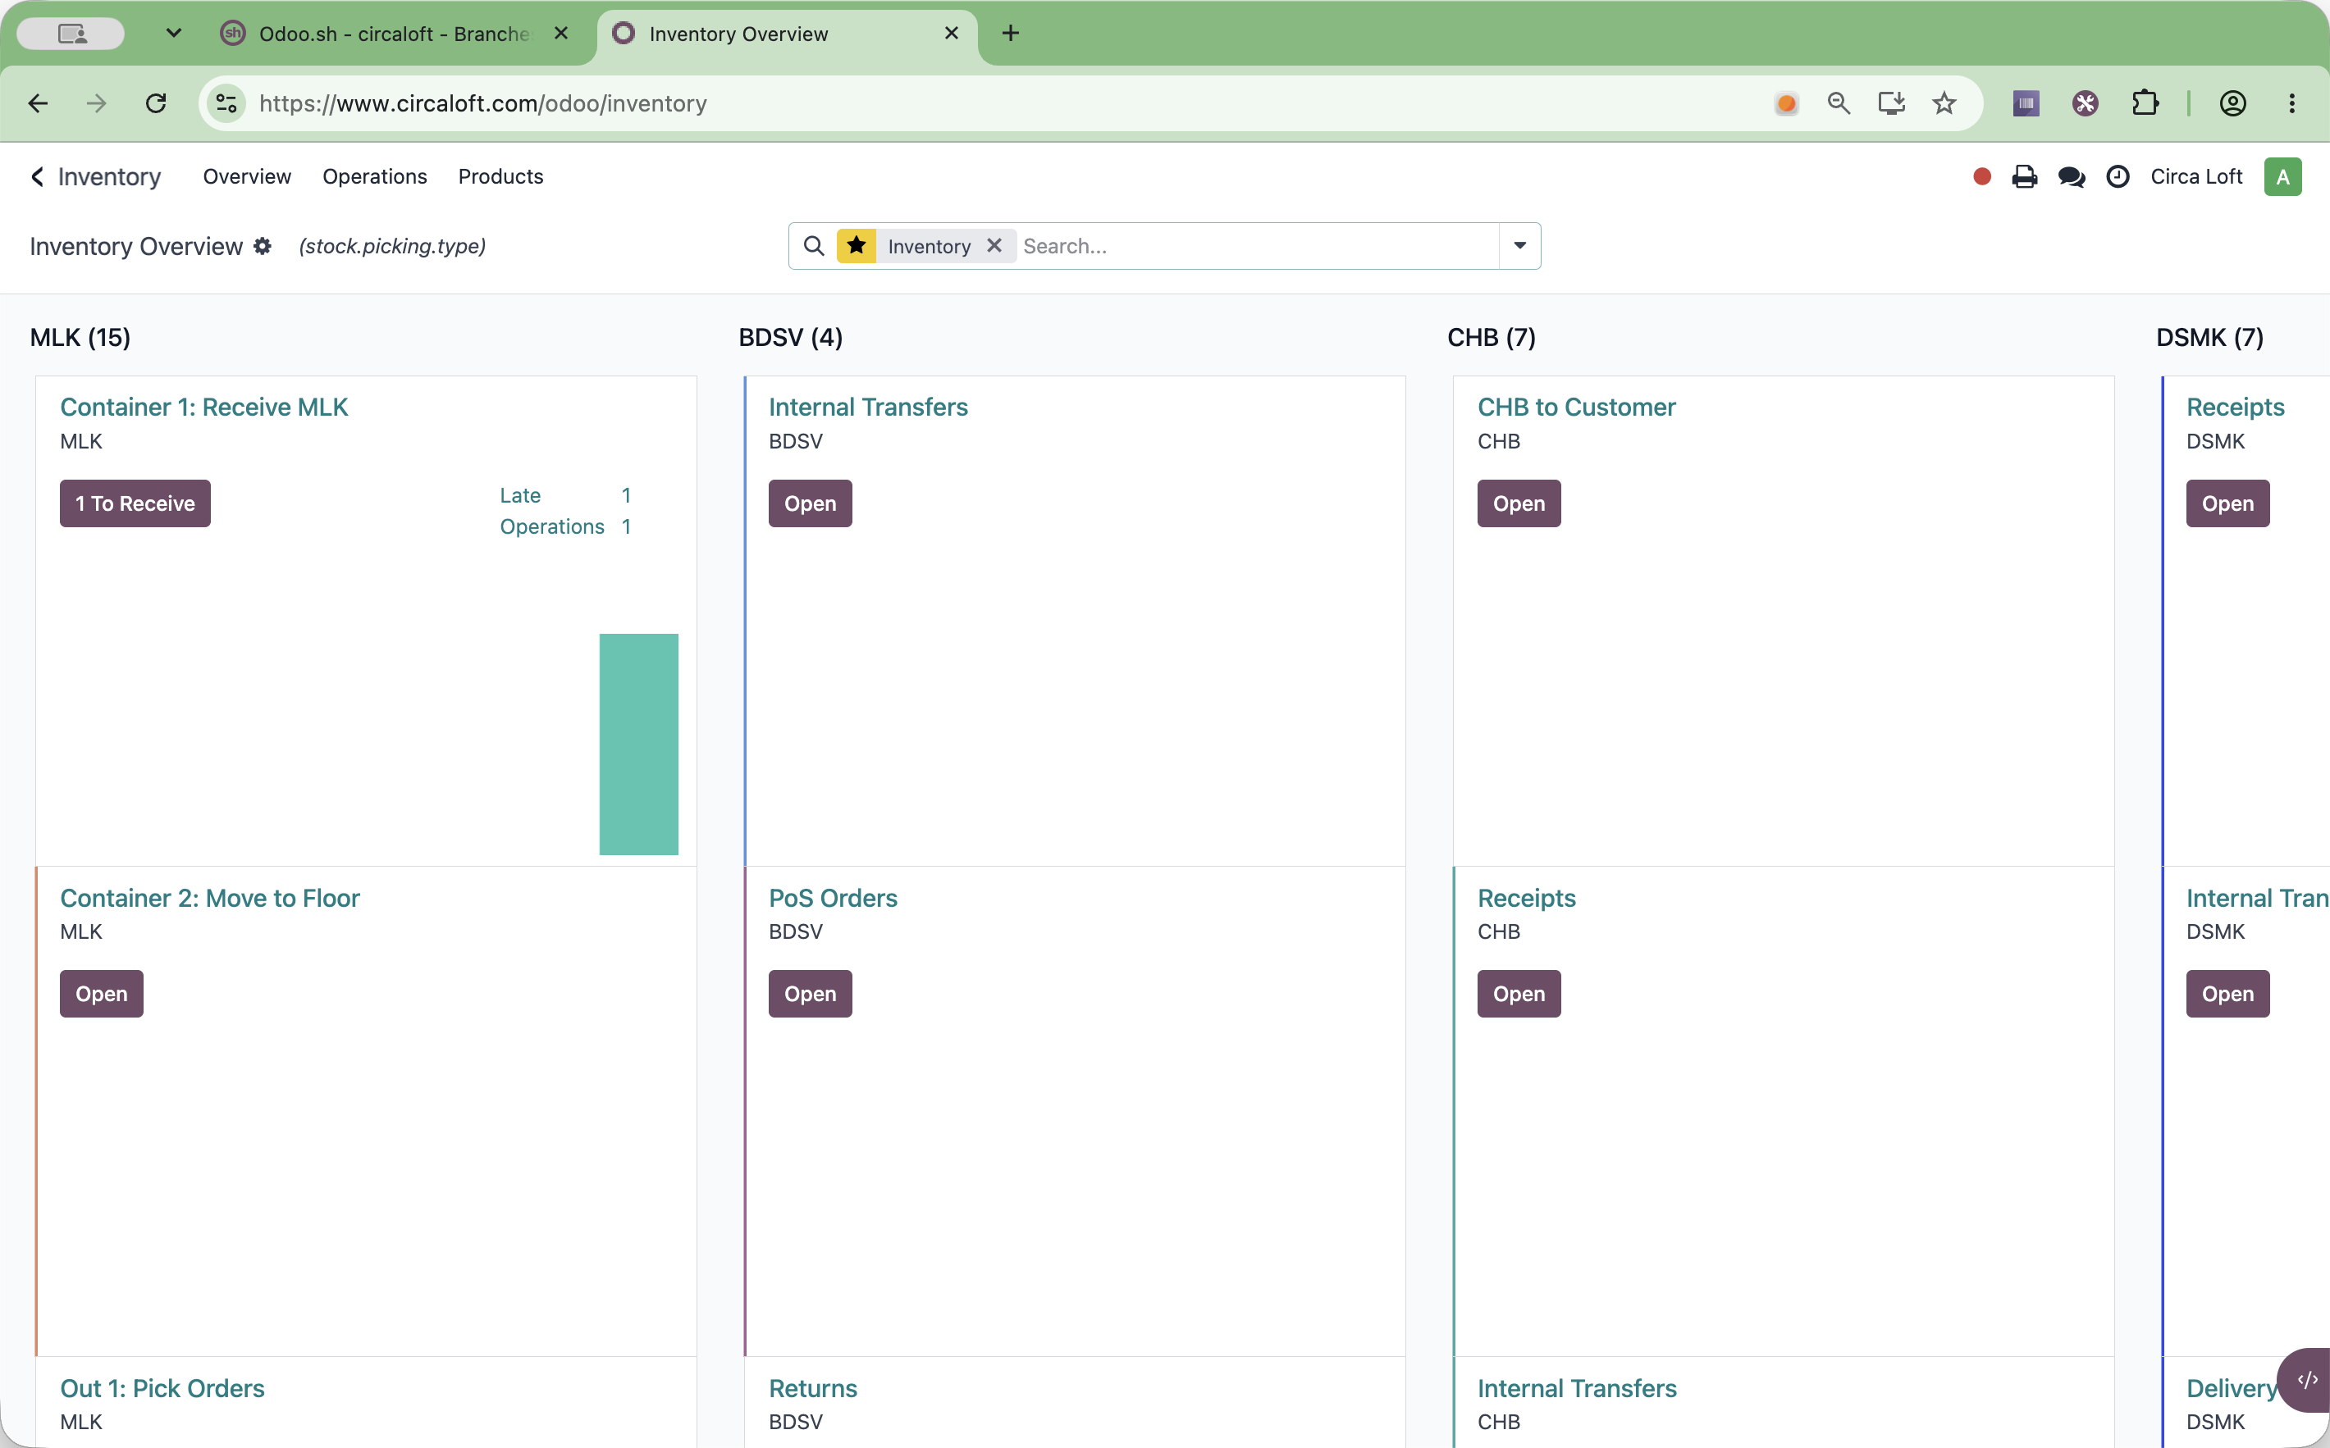Screen dimensions: 2330x1448
Task: Select the Inventory Overview browser tab
Action: click(786, 34)
